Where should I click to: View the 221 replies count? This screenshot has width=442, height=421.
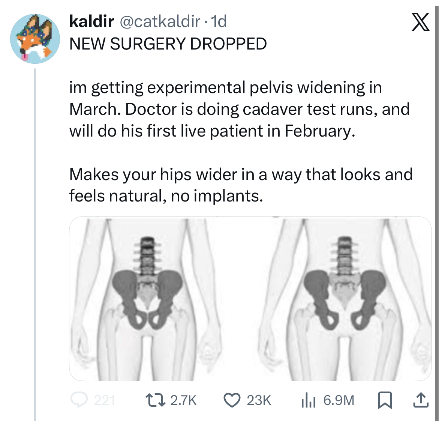pyautogui.click(x=104, y=400)
